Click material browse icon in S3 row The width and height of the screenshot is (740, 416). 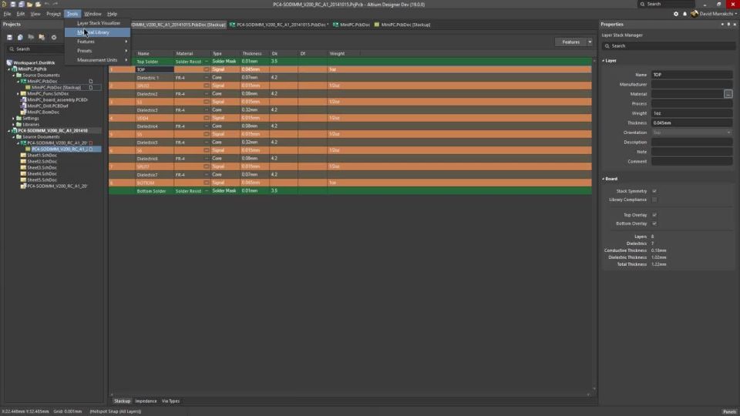point(207,102)
